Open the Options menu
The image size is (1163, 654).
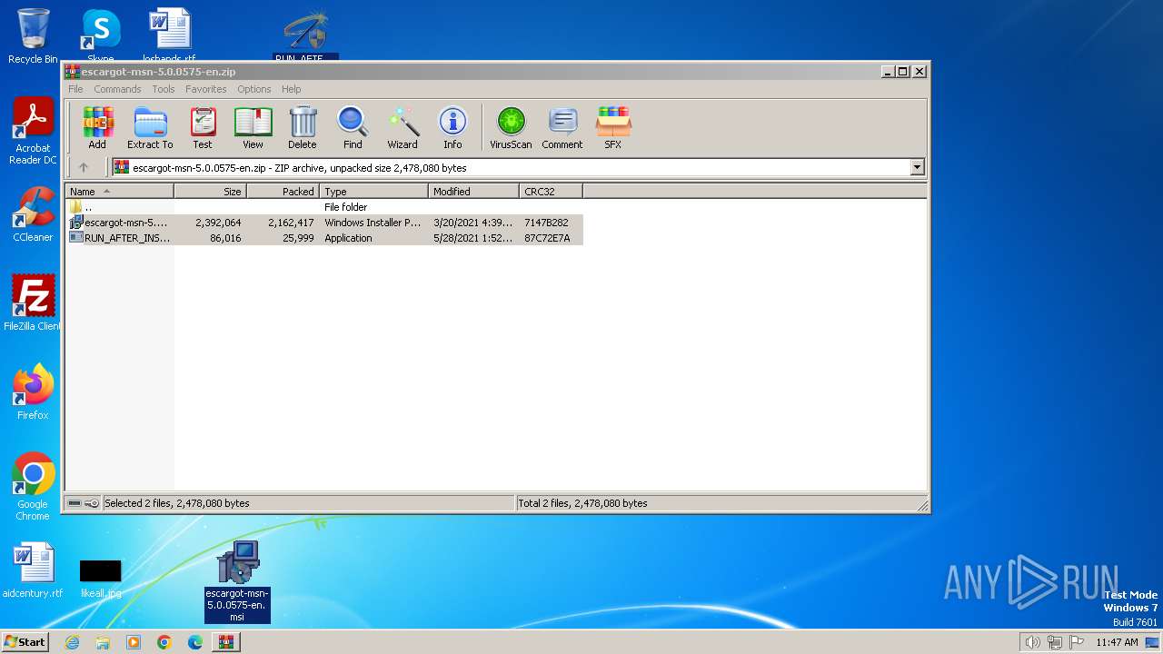254,89
